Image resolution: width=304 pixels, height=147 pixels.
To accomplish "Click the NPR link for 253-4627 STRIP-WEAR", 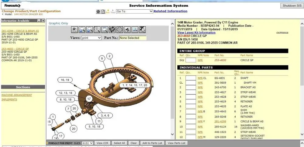I will point(200,92).
